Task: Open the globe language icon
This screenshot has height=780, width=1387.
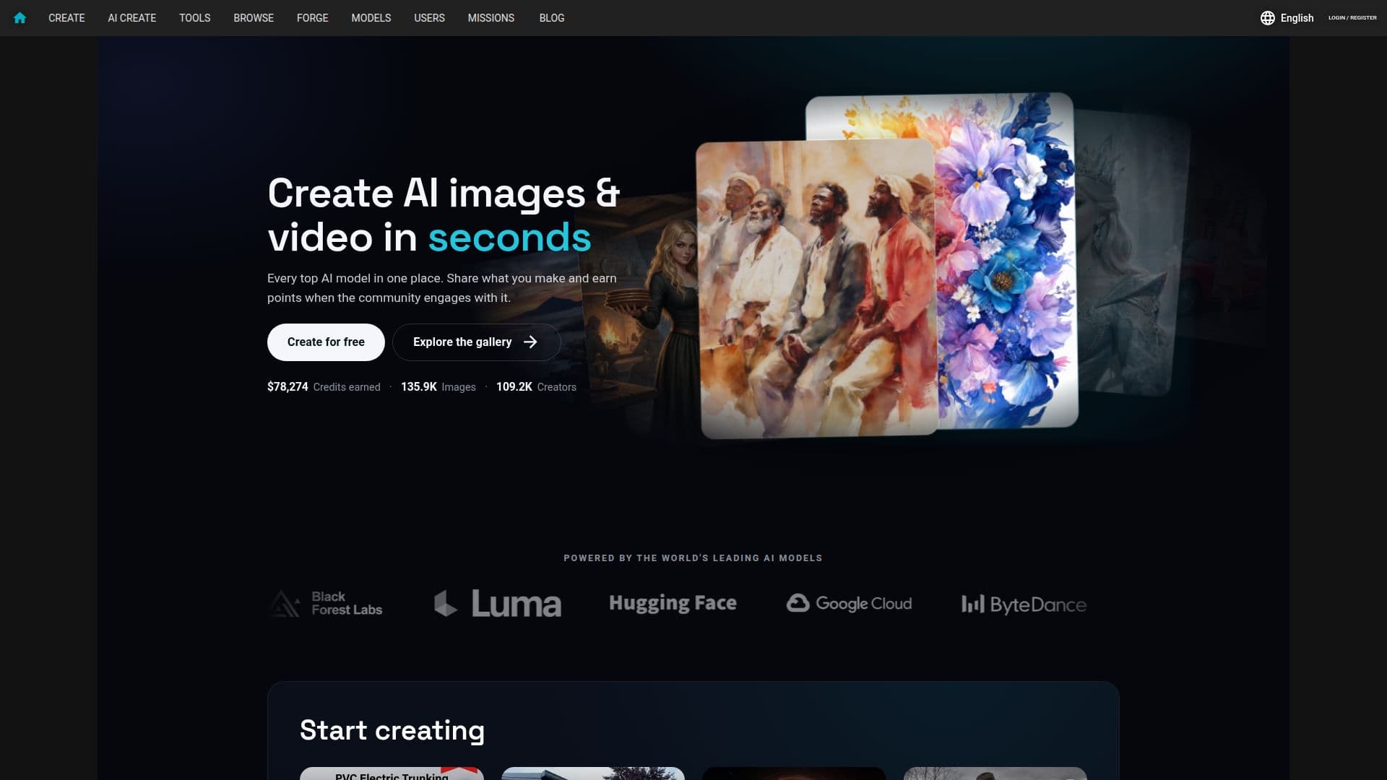Action: 1267,18
